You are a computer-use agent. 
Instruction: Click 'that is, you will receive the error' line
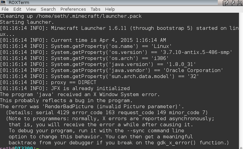coord(101,125)
